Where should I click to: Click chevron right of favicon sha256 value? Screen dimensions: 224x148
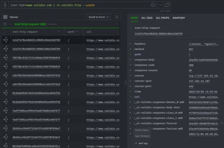coord(222,123)
